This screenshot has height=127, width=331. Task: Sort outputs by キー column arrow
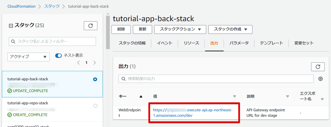141,97
